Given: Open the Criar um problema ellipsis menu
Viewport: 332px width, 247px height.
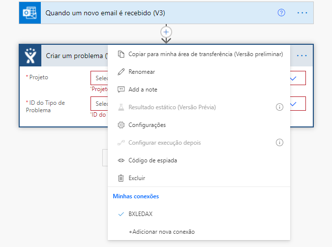Looking at the screenshot, I should pos(302,56).
